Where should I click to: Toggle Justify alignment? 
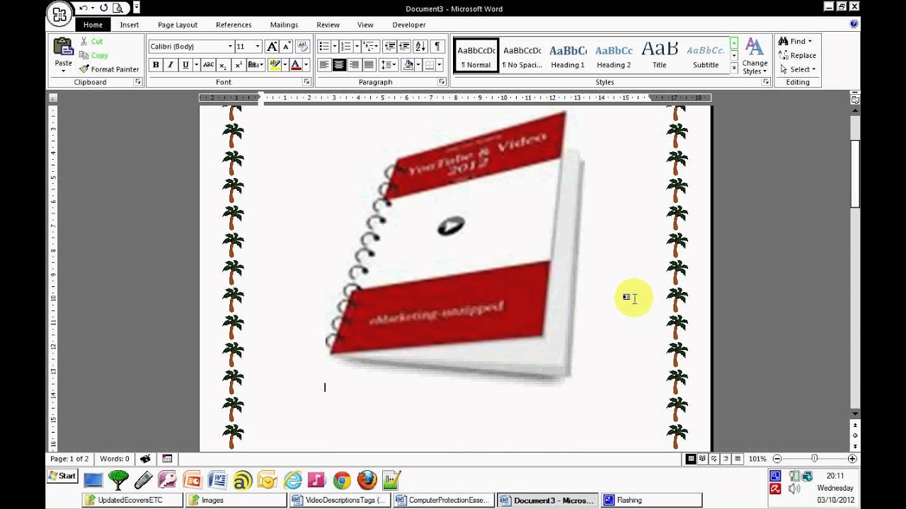369,65
